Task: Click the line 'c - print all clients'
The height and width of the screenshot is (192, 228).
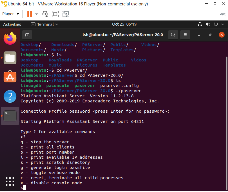Action: click(47, 147)
